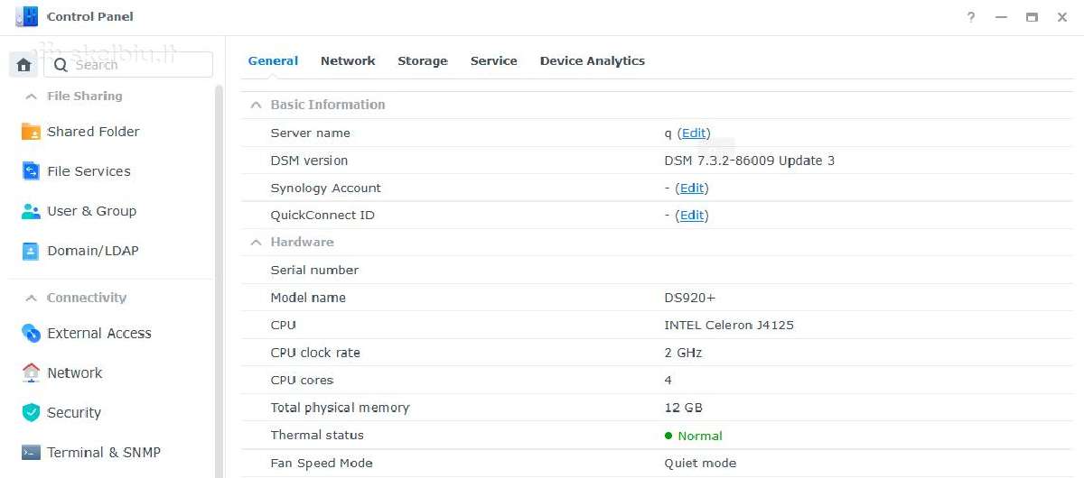Select User & Group label
1084x478 pixels.
(x=91, y=211)
